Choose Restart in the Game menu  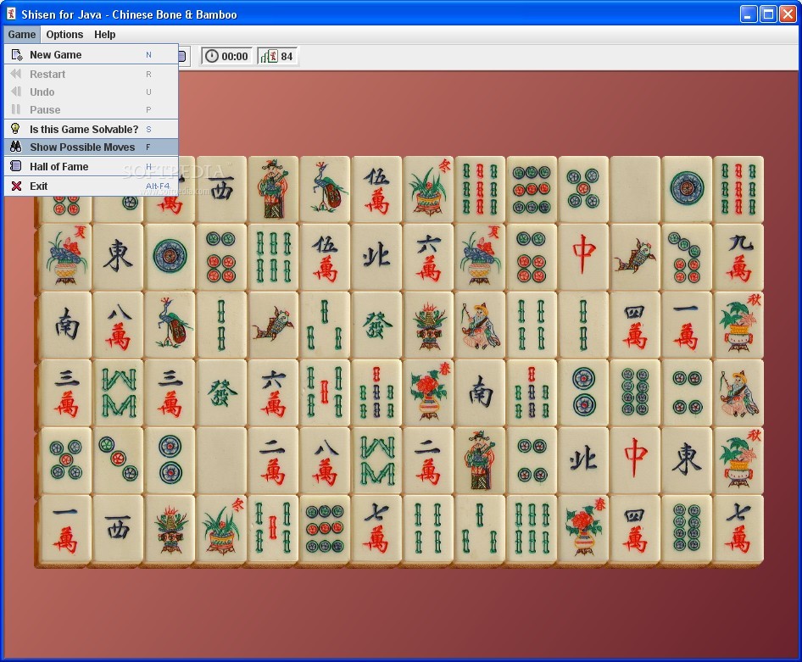pos(91,74)
